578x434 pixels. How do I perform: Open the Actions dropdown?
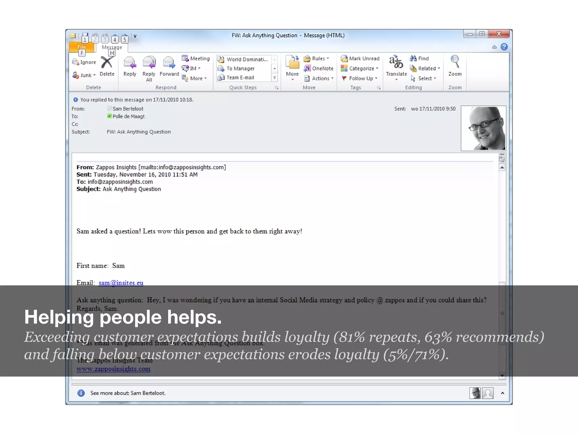pyautogui.click(x=319, y=78)
